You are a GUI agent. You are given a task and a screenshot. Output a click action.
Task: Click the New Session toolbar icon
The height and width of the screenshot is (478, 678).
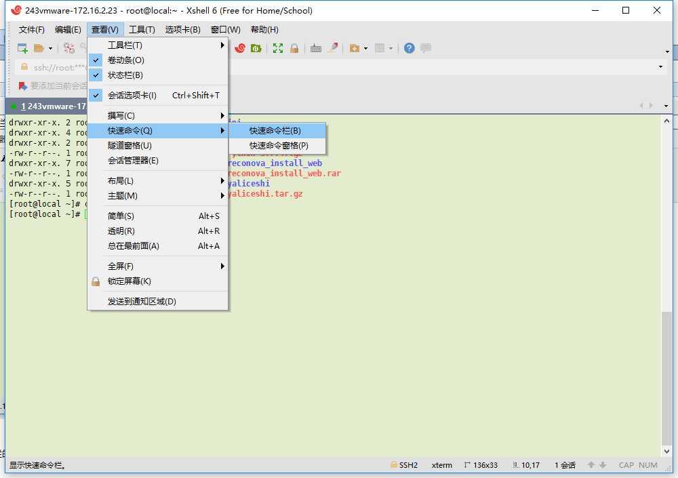click(22, 48)
